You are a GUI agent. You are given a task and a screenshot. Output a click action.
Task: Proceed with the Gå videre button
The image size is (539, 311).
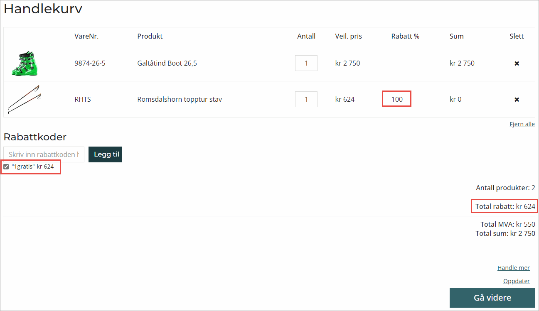[492, 298]
